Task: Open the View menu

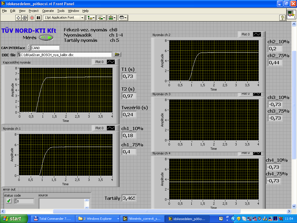Action: (x=22, y=11)
